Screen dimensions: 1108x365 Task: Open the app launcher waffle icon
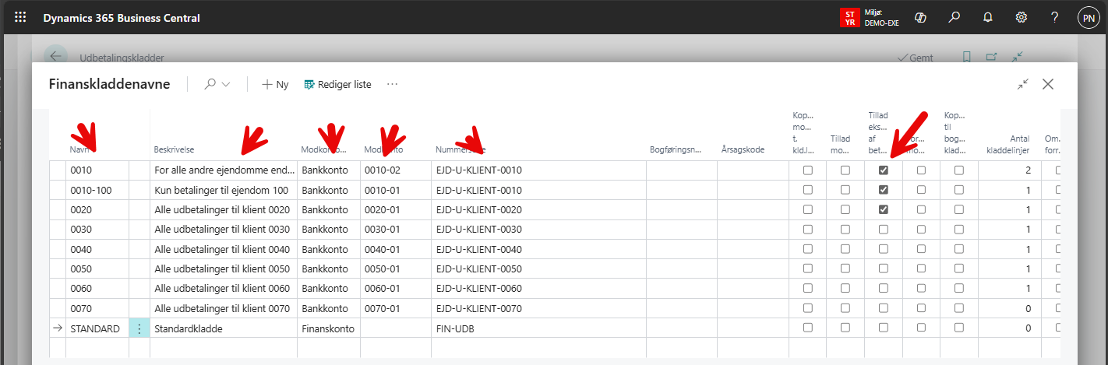click(x=20, y=17)
